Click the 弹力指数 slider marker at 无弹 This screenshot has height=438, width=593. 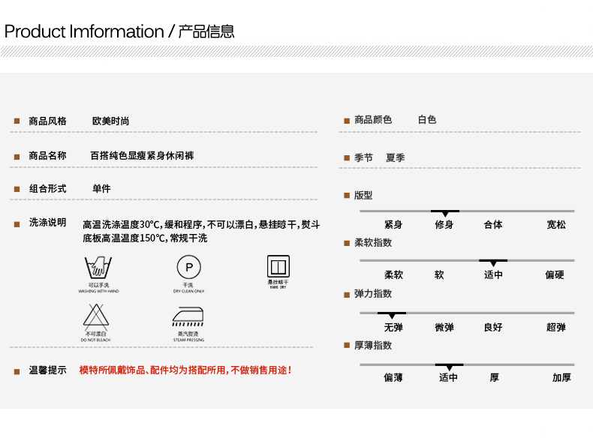point(392,315)
